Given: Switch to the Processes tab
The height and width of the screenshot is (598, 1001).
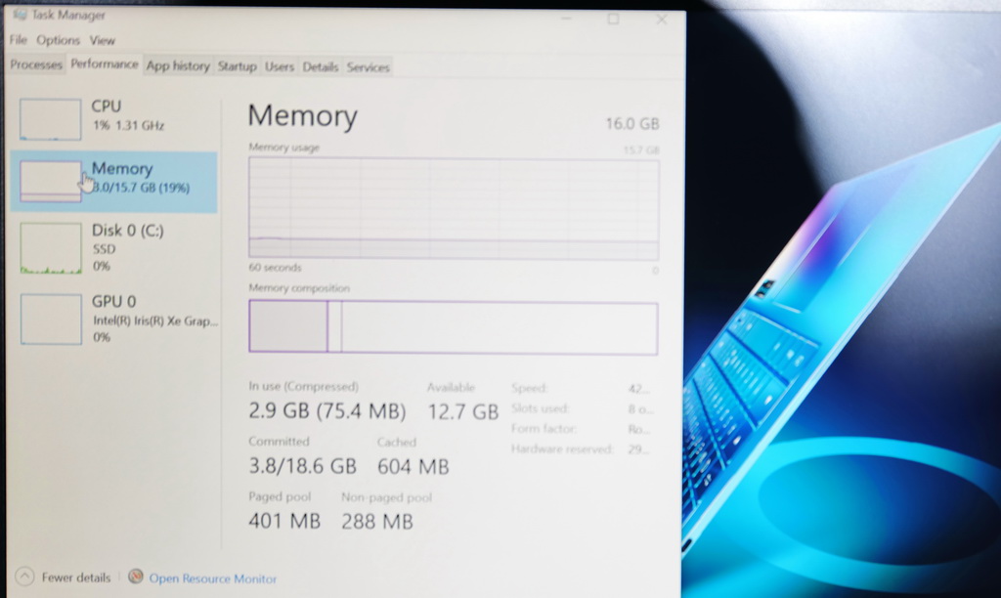Looking at the screenshot, I should click(36, 64).
